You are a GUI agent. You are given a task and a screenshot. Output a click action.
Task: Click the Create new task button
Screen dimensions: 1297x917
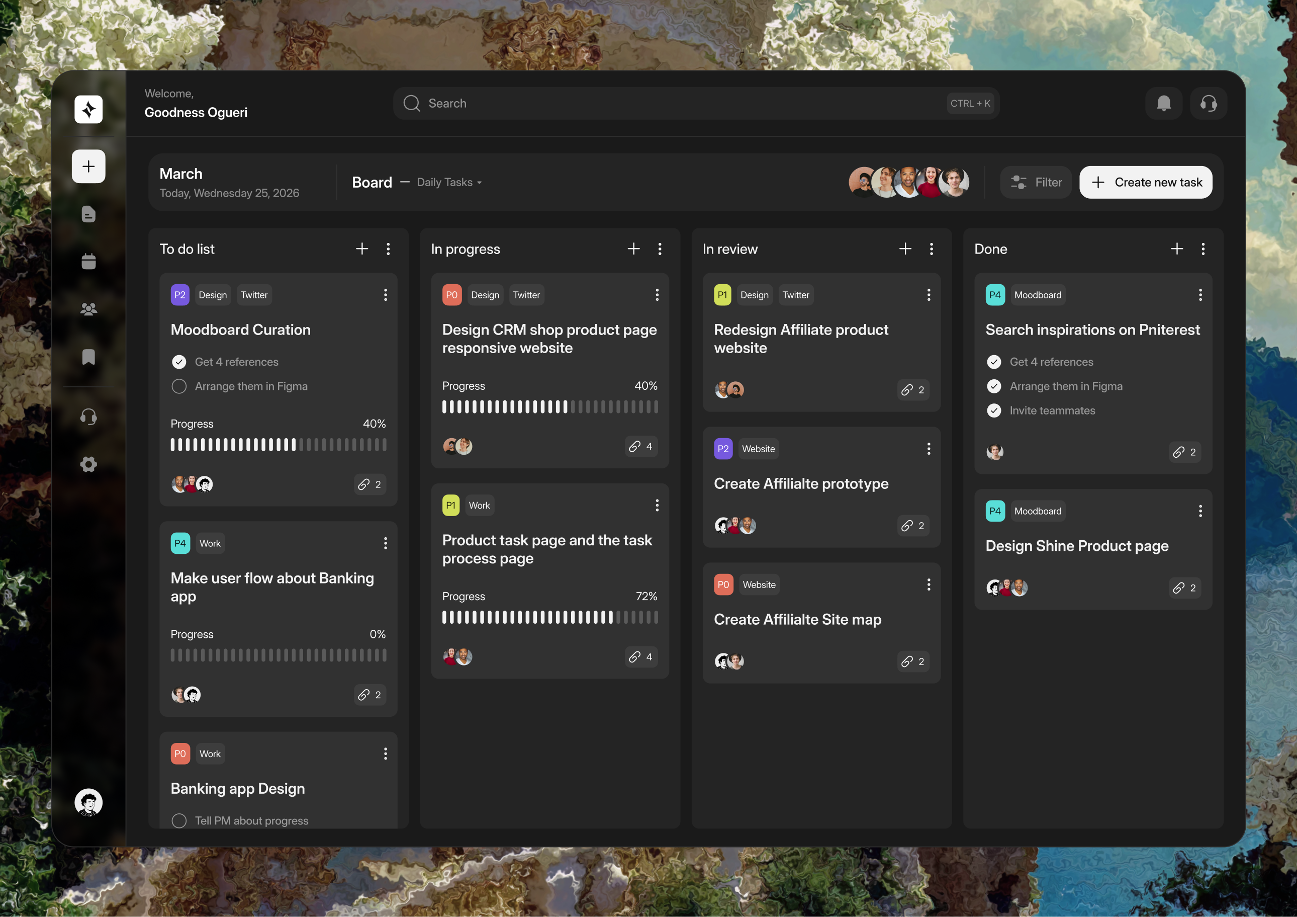(x=1146, y=183)
